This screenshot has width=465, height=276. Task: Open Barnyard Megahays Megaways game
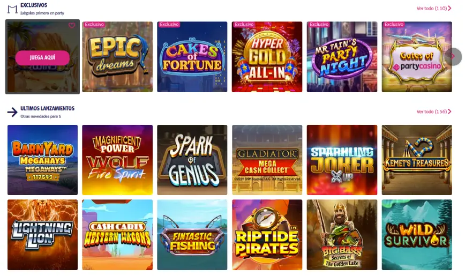(42, 160)
